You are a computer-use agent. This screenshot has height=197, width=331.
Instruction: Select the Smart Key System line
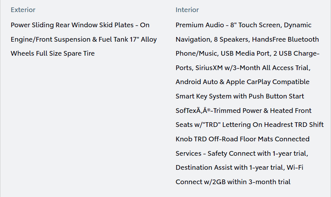(240, 96)
